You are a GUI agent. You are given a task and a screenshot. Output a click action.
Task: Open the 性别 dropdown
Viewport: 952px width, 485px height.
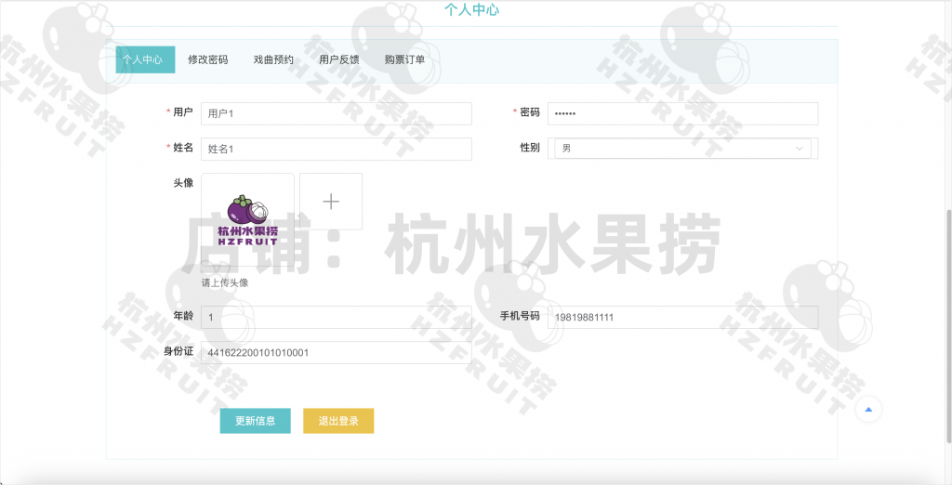[x=683, y=148]
